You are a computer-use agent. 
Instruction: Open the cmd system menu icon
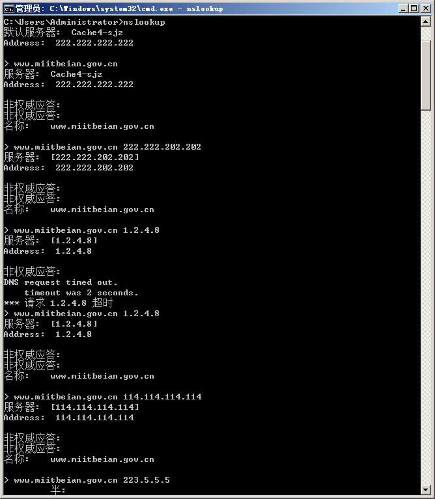tap(8, 8)
